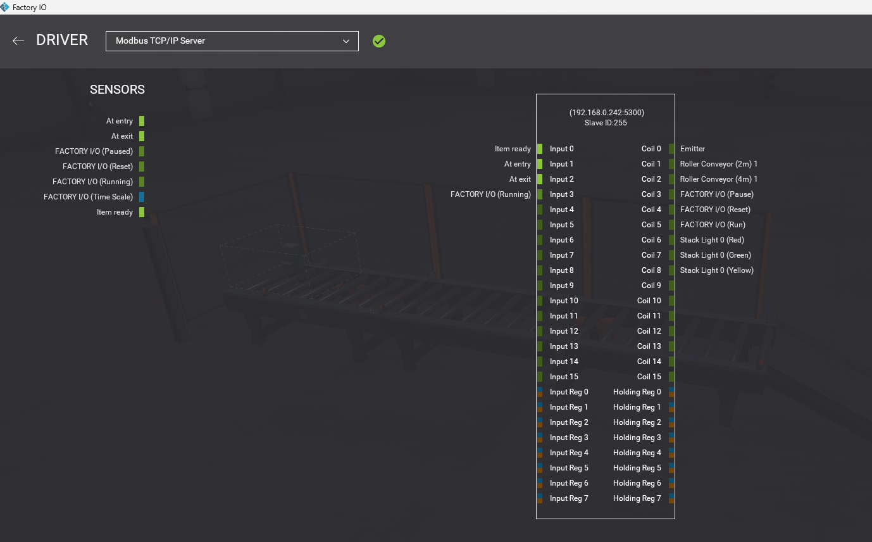Select Stack Light 0 (Yellow) actuator tag
The width and height of the screenshot is (872, 542).
tap(717, 270)
